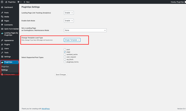The image size is (186, 111).
Task: Click the Landing Pages By PluginOps label
Action: coord(11,34)
